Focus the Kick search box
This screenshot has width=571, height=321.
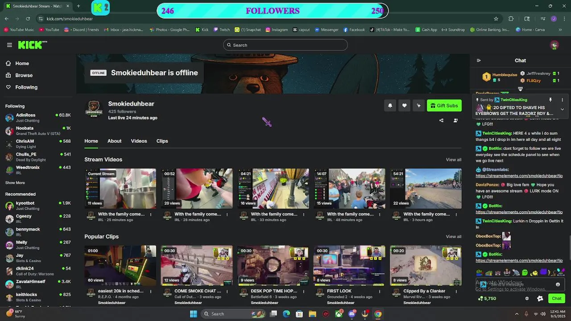285,45
